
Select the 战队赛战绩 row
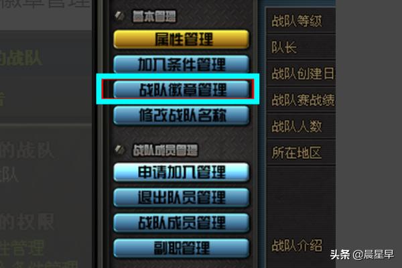point(301,100)
